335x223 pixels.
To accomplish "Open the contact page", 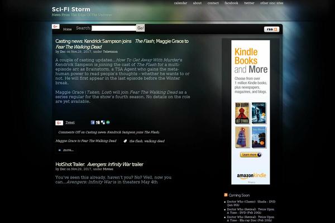I will pos(213,3).
